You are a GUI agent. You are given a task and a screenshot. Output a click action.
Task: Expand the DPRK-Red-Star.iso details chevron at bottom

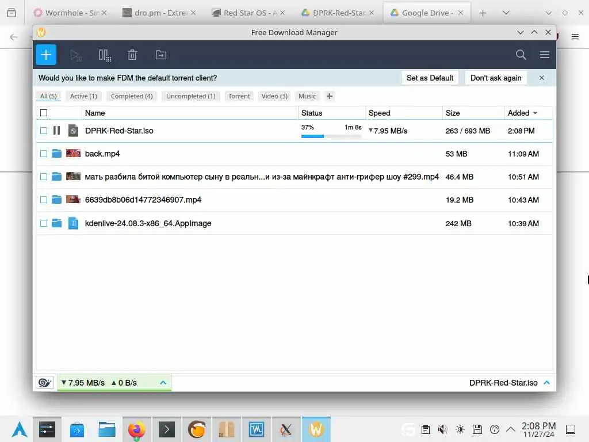click(x=547, y=383)
